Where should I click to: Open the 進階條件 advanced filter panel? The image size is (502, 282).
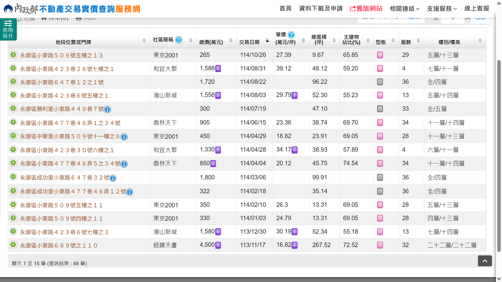(x=8, y=29)
